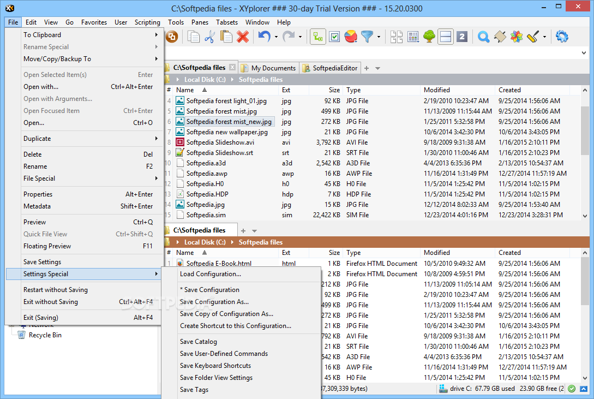Open the Tabsets menu
This screenshot has width=594, height=399.
227,22
